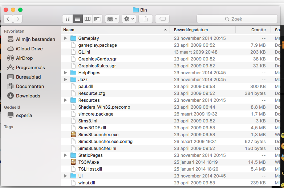Open the gear action menu

[x=129, y=19]
